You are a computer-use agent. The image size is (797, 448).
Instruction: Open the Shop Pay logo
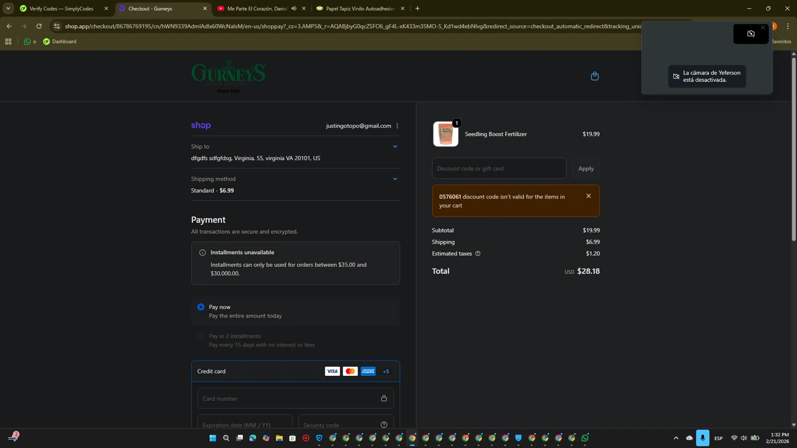point(201,125)
